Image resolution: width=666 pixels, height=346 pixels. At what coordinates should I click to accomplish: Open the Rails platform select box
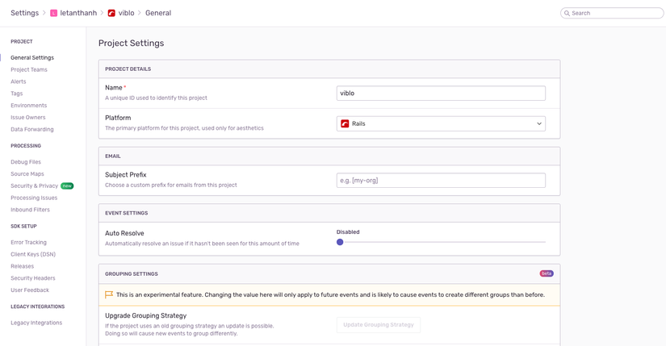[x=441, y=124]
